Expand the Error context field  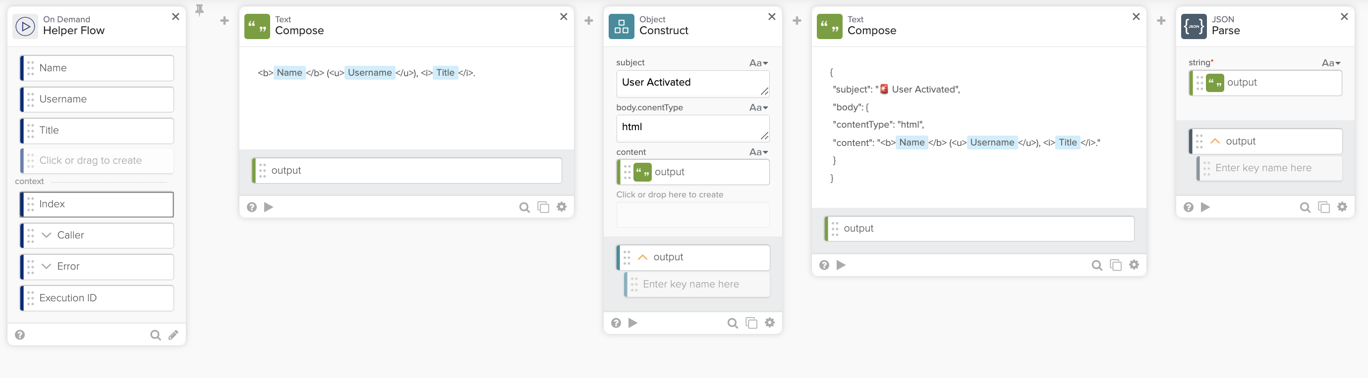pos(47,267)
